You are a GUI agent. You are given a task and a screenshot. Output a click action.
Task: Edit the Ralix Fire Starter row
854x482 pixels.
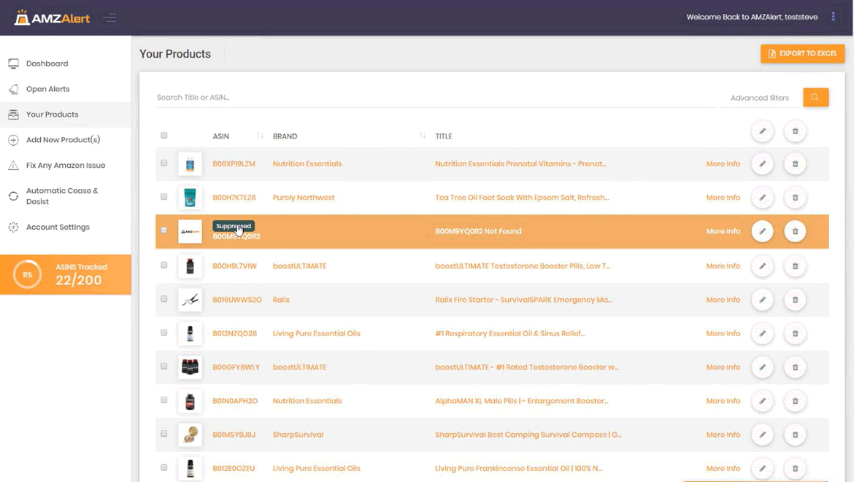click(x=763, y=300)
